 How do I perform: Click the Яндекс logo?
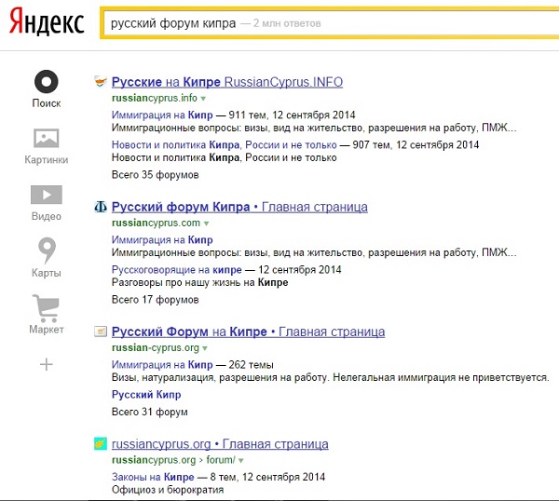coord(47,22)
